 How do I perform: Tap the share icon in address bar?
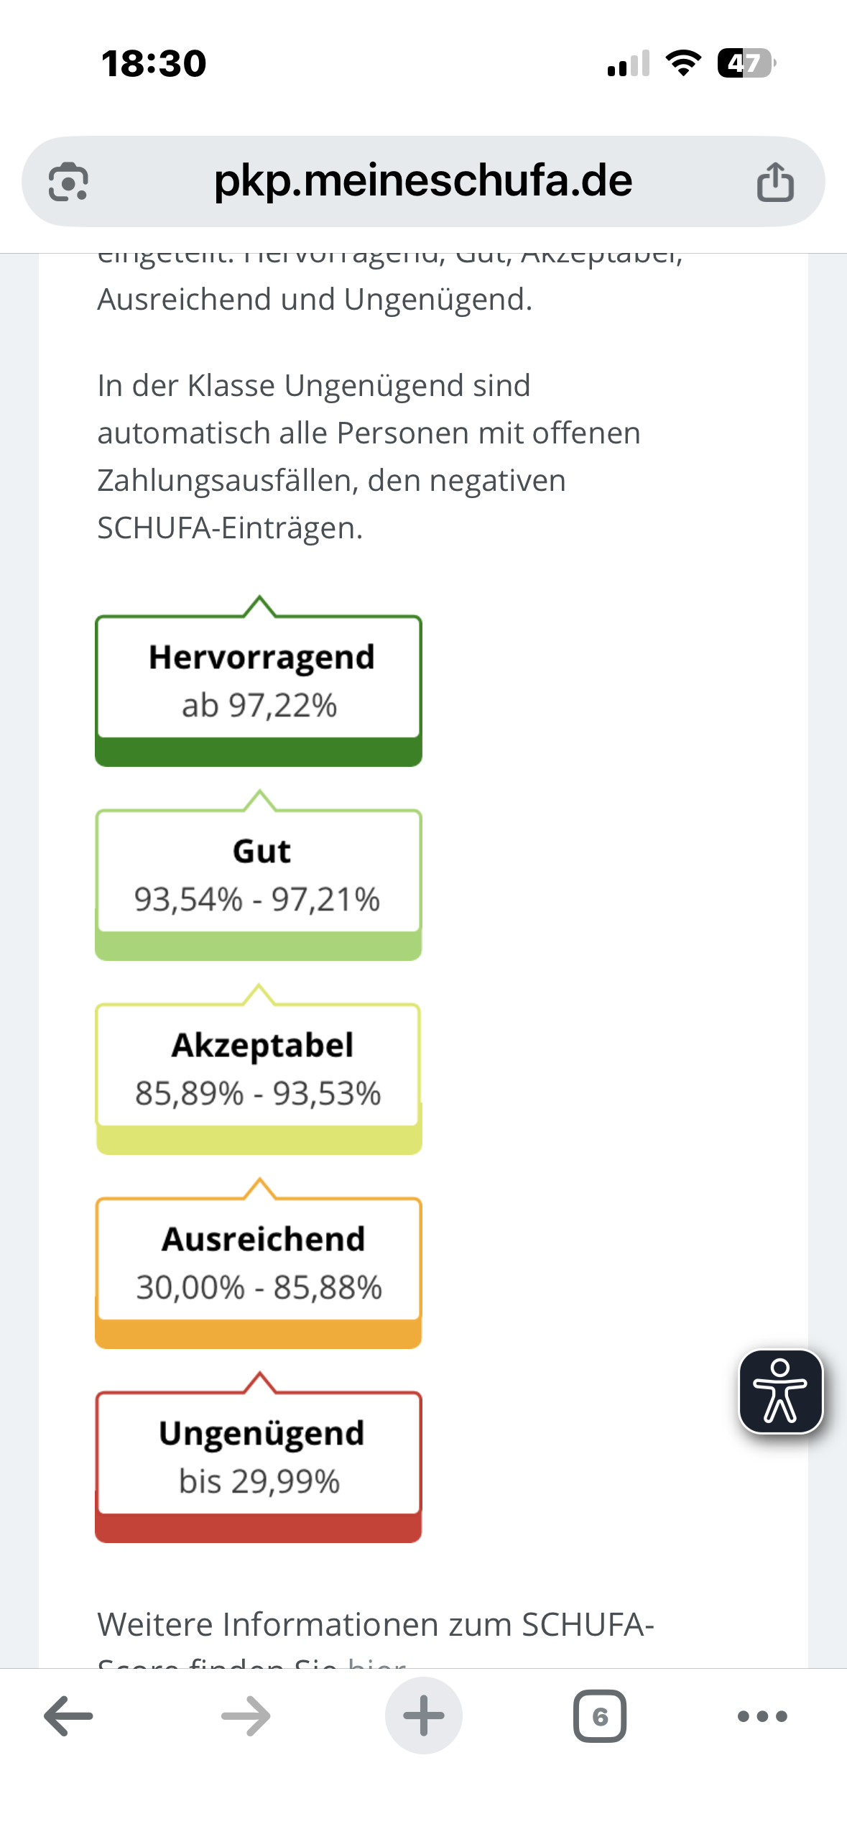(775, 181)
